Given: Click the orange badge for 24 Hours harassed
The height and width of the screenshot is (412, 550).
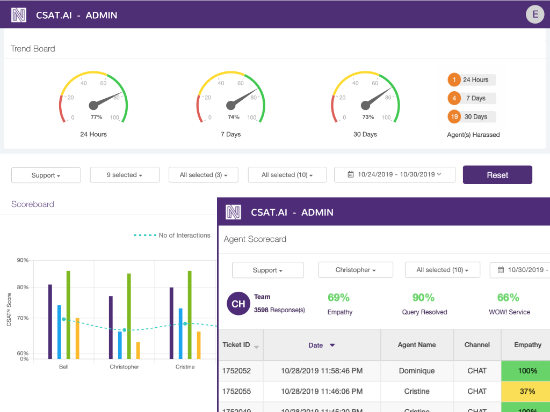Looking at the screenshot, I should pyautogui.click(x=454, y=80).
